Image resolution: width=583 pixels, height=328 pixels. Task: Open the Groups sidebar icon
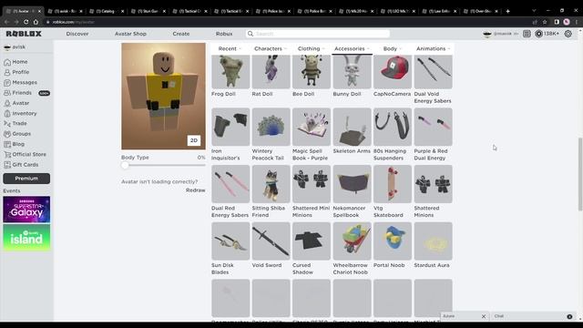point(7,134)
